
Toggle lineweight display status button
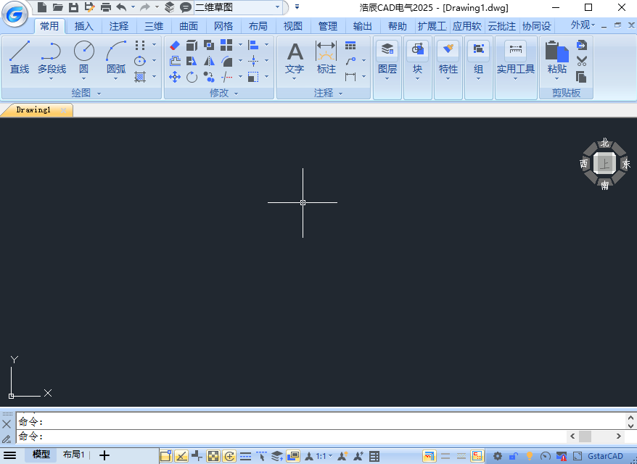point(245,456)
